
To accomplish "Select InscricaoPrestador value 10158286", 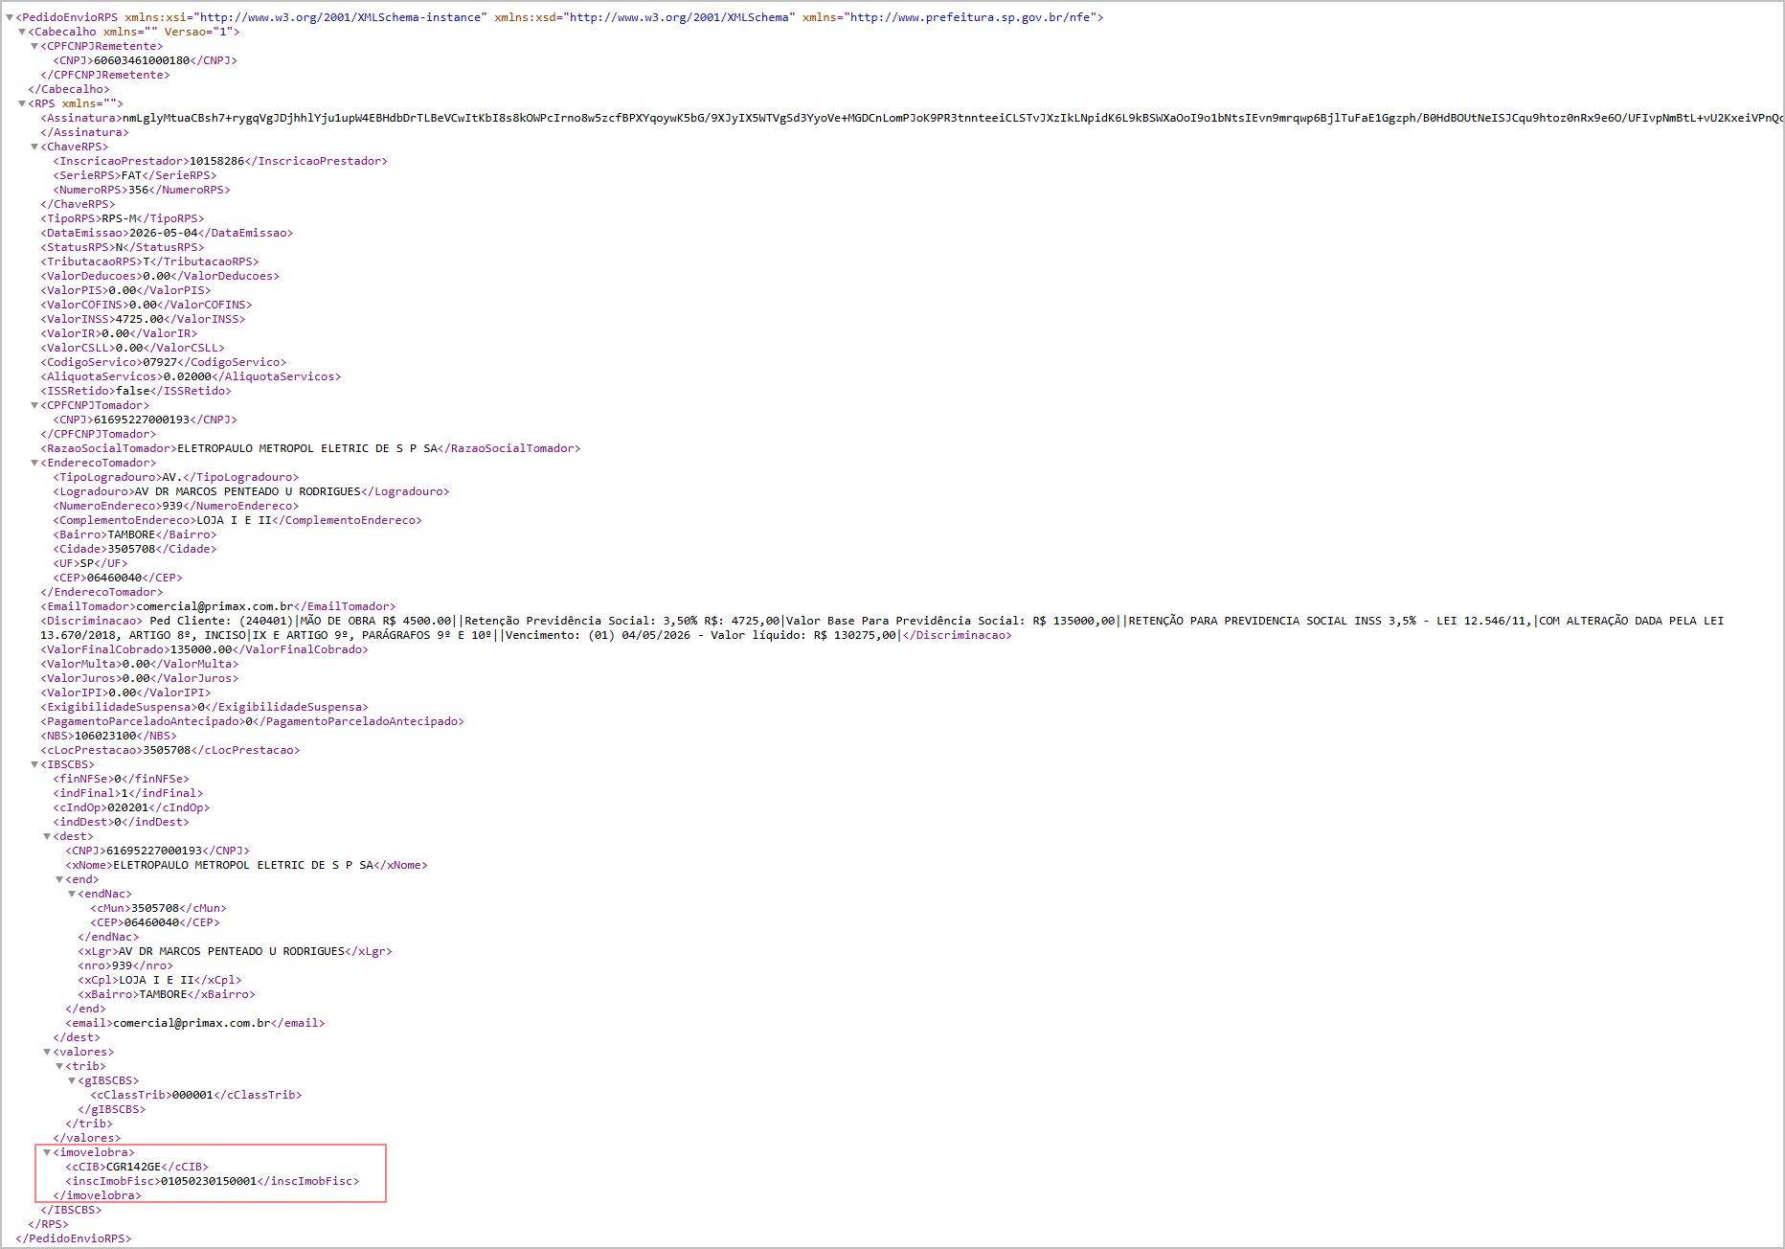I will pyautogui.click(x=216, y=161).
